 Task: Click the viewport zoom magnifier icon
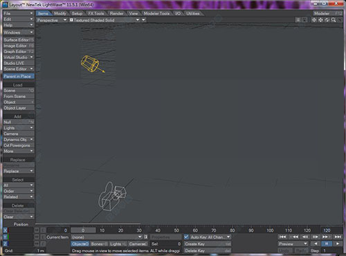[x=334, y=20]
